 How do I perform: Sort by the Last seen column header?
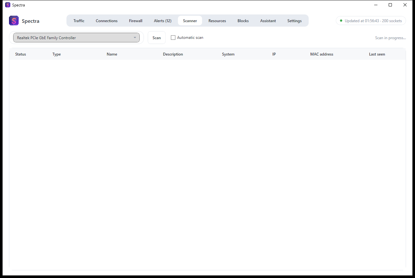click(x=377, y=54)
